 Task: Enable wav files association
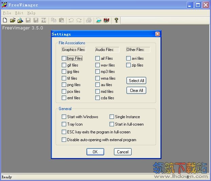(97, 65)
